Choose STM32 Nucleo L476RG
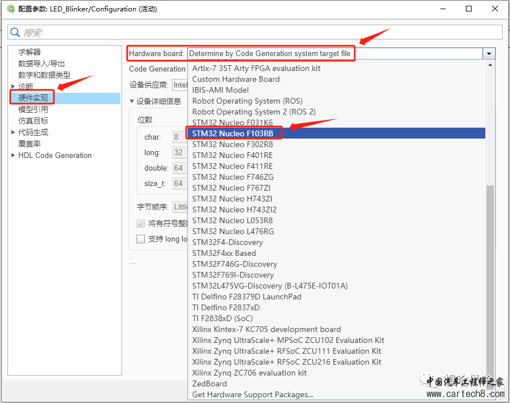510x403 pixels. pyautogui.click(x=336, y=231)
